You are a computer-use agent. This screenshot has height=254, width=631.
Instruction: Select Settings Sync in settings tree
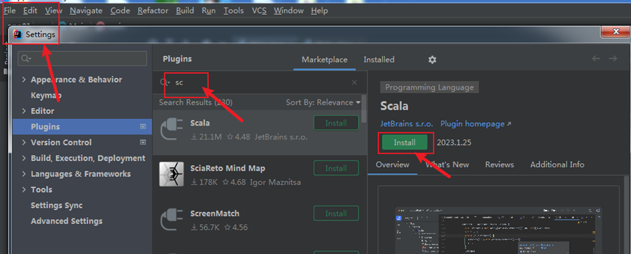coord(56,205)
